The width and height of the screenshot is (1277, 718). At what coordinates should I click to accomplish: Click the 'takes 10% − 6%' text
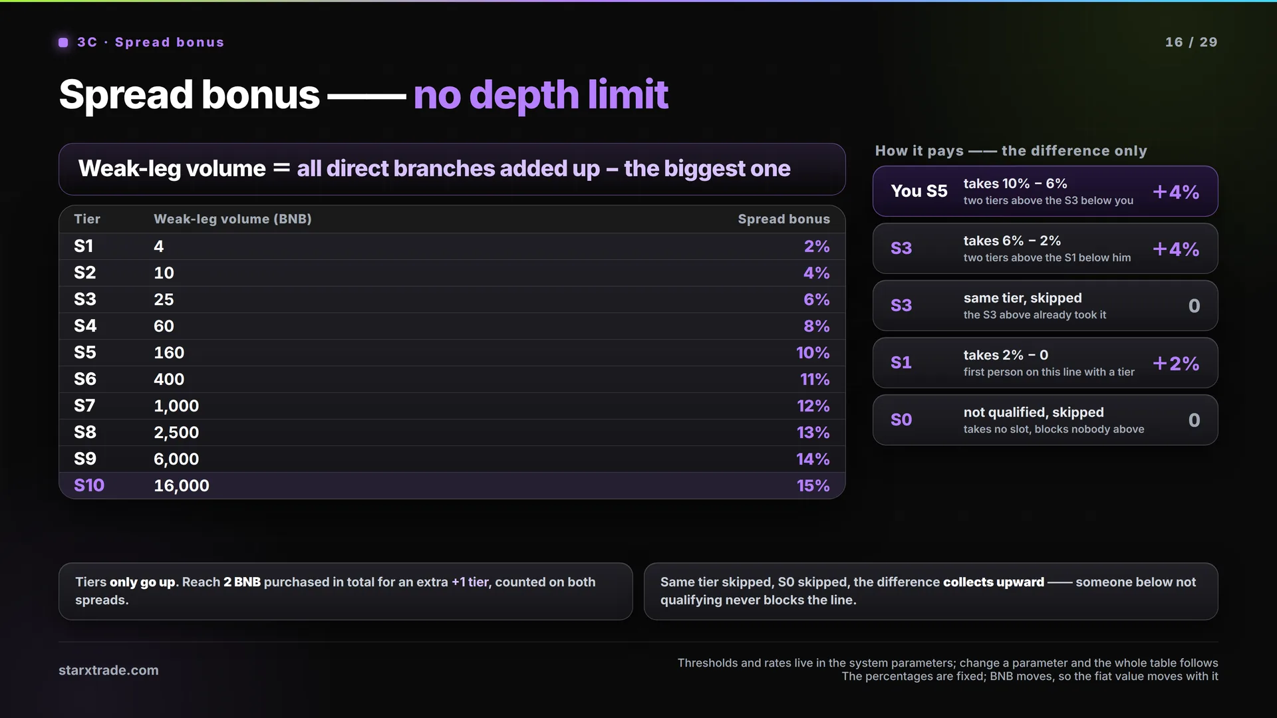pos(1016,183)
